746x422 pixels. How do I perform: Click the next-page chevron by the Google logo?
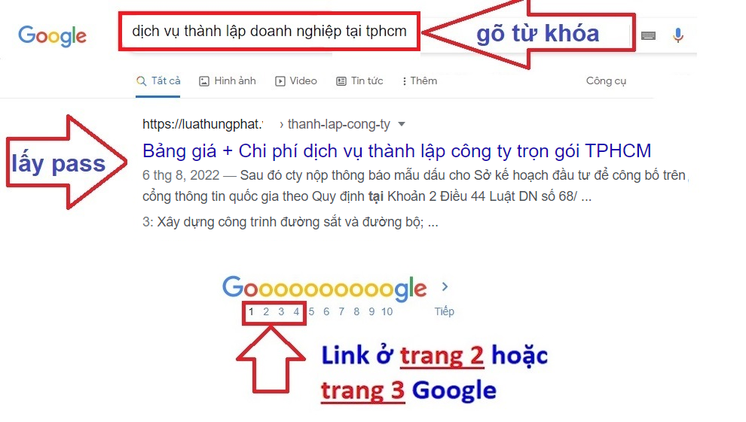tap(445, 287)
